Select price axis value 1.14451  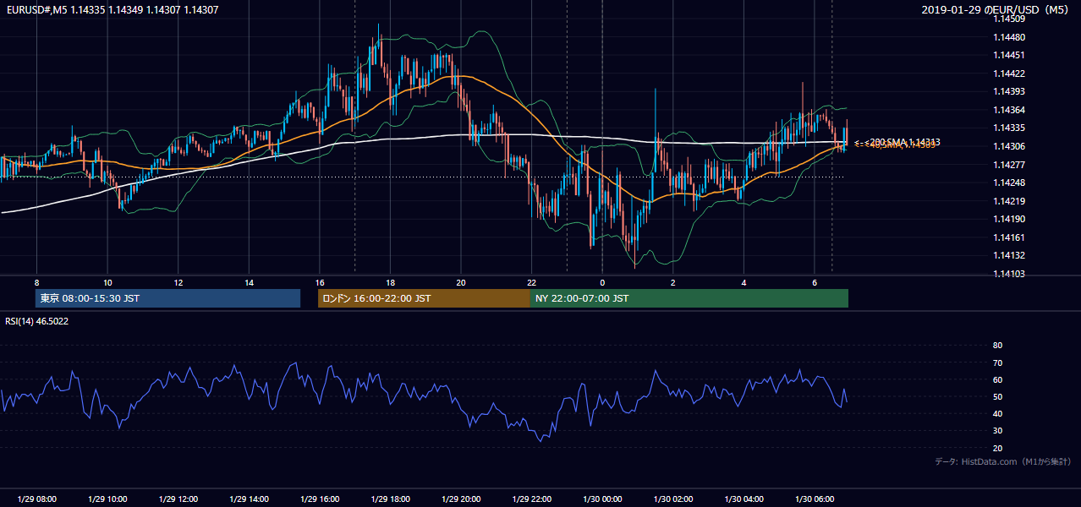click(1008, 56)
